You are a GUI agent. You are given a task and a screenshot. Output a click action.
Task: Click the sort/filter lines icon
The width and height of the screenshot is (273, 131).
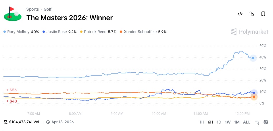(x=257, y=122)
